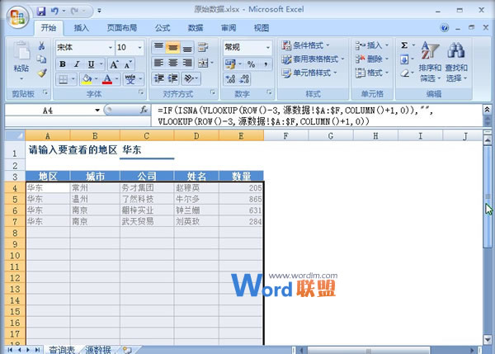
Task: Click the AutoSum sigma icon
Action: click(x=404, y=45)
